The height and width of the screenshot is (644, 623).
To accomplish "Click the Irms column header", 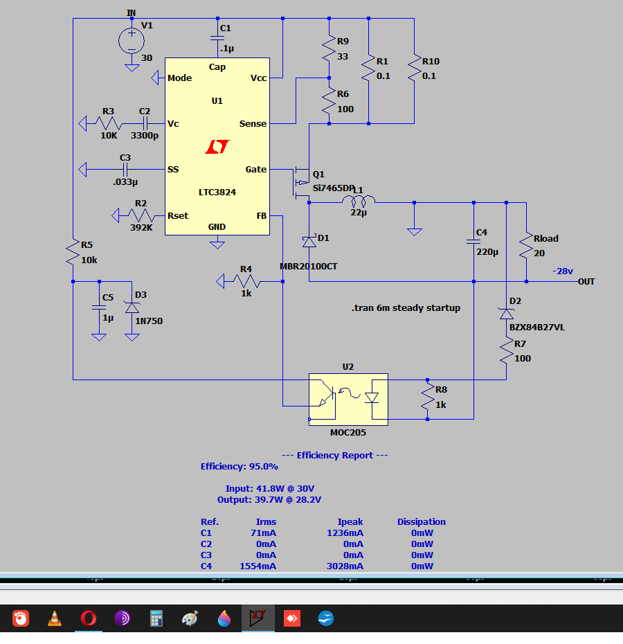I will tap(266, 521).
